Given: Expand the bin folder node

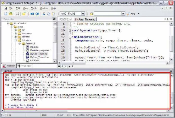Looking at the screenshot, I should (x=16, y=30).
